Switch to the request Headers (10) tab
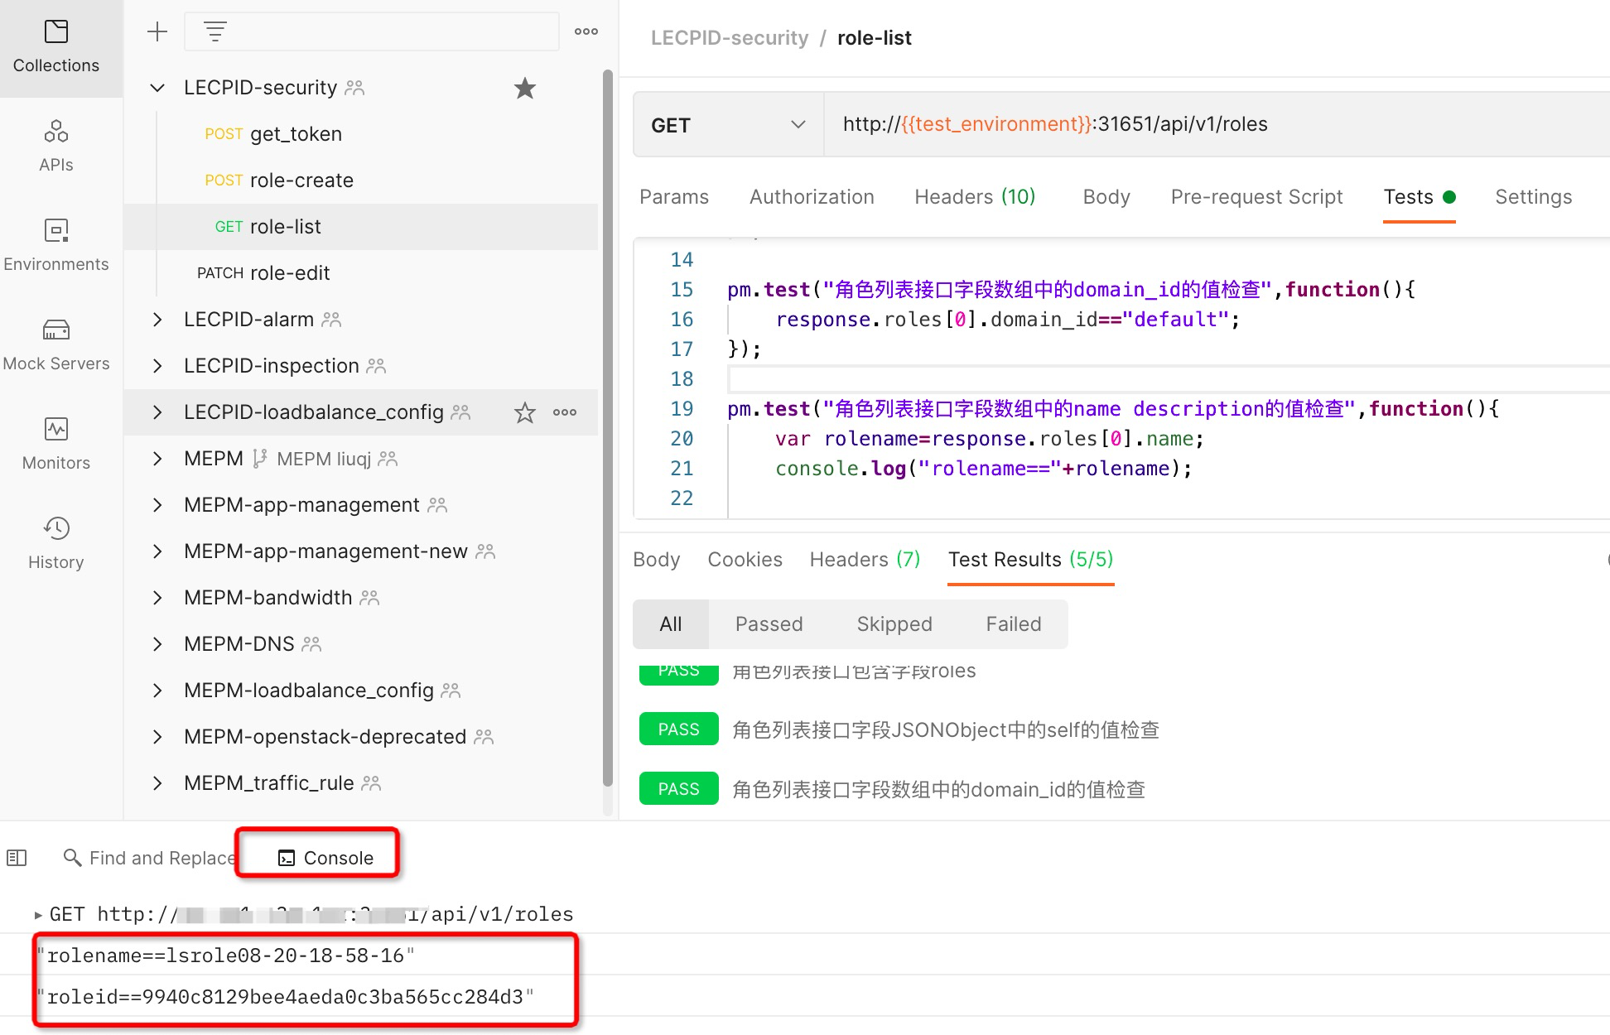Viewport: 1610px width, 1035px height. (975, 197)
